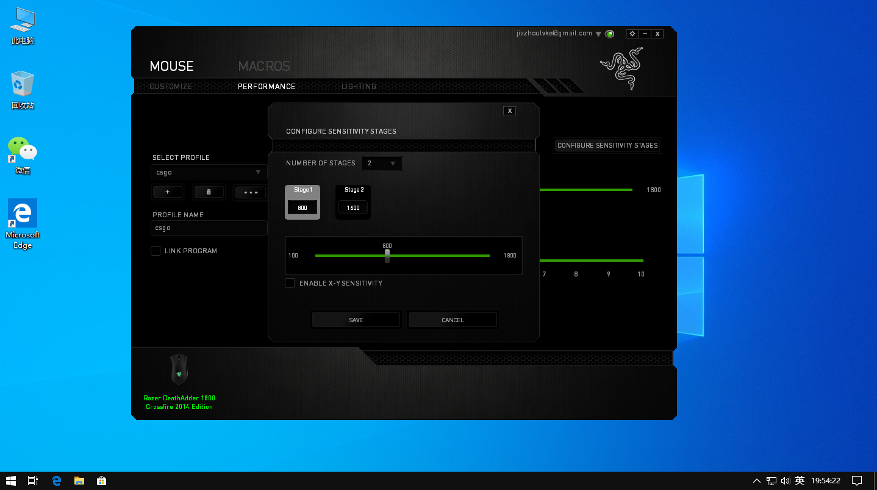Toggle the Link Program checkbox

pos(156,251)
